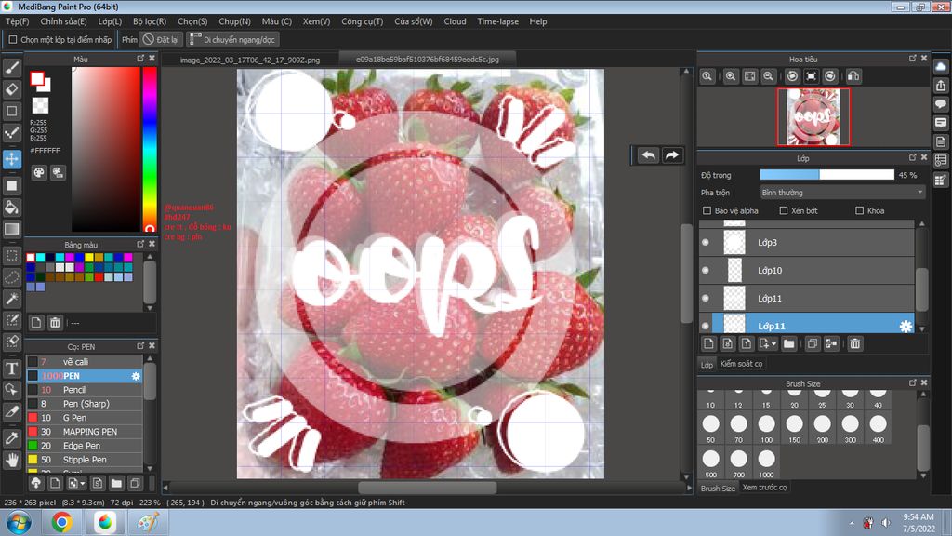Toggle 'Bảo vệ alpha' checkbox

click(707, 211)
